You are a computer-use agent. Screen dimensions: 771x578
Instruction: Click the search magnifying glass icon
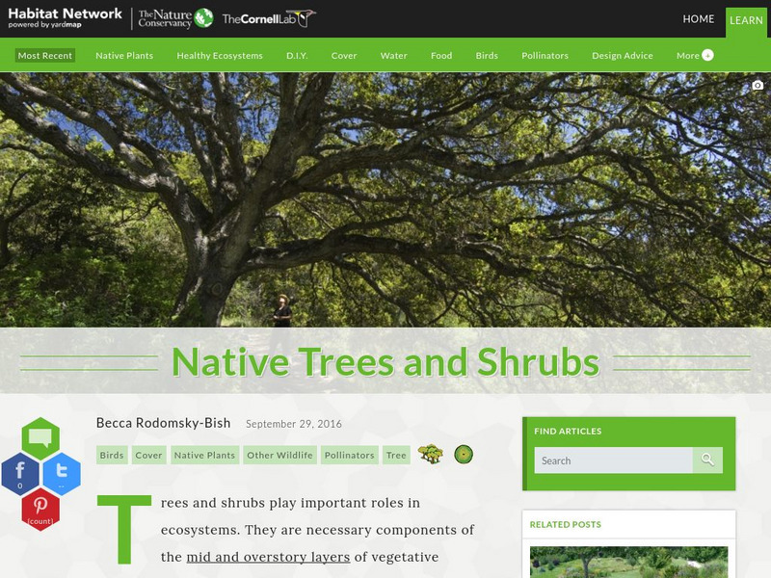[706, 460]
